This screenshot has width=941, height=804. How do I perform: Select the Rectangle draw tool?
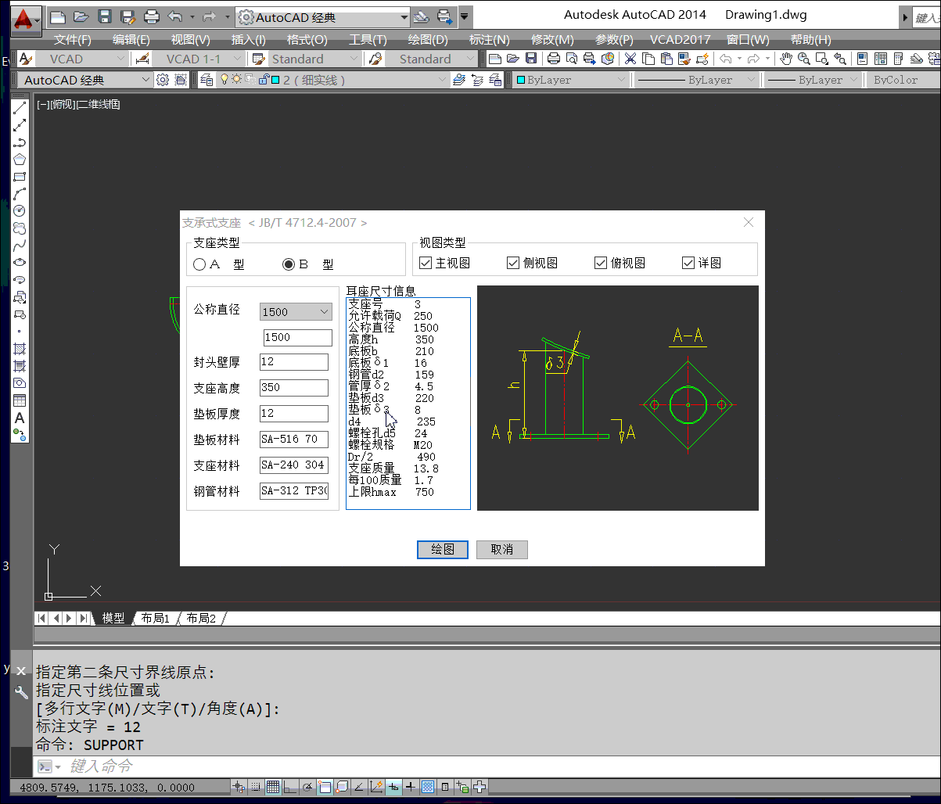(20, 177)
